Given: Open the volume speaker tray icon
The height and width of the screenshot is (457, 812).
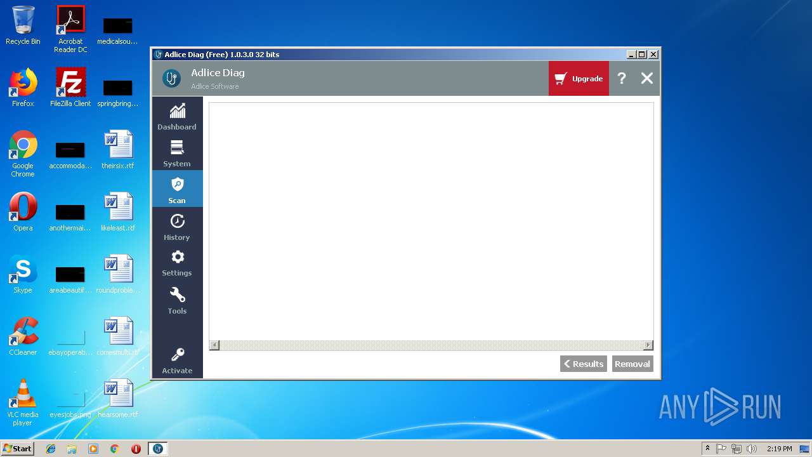Looking at the screenshot, I should click(752, 449).
